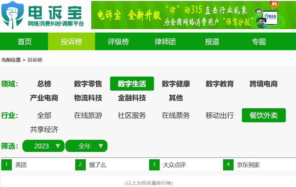Click the 电诉宝 fist shield logo

[12, 15]
